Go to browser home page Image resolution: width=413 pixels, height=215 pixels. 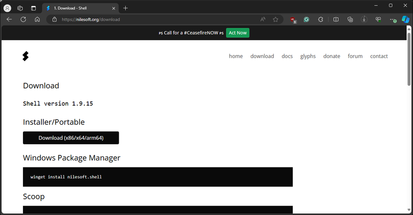coord(38,19)
